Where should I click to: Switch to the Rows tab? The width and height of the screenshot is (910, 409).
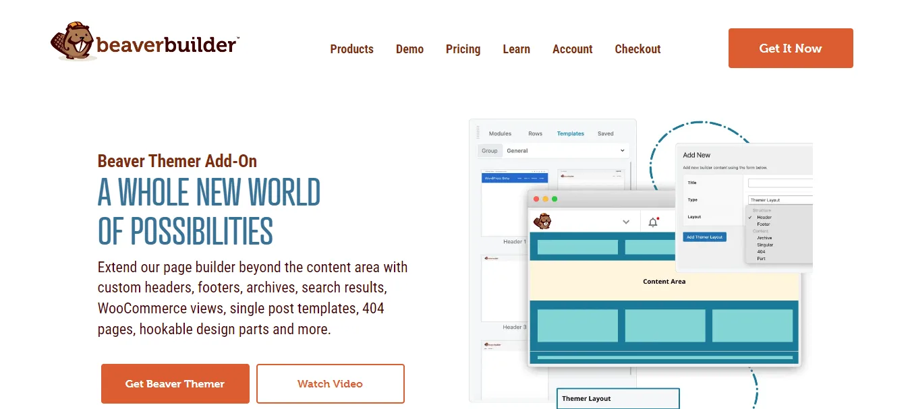tap(535, 133)
